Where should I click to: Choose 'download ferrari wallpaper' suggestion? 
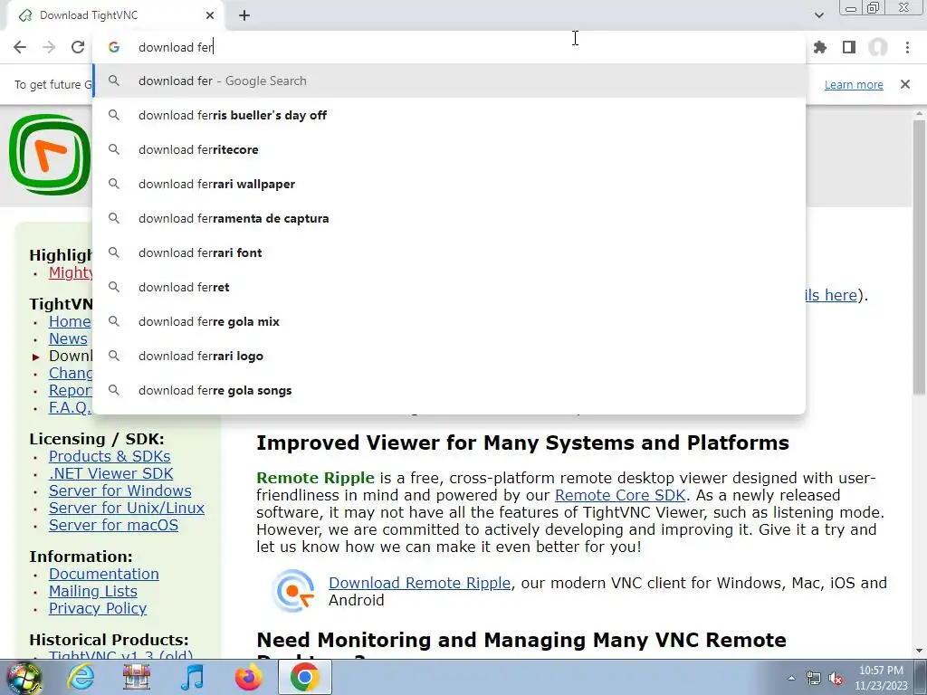coord(449,184)
